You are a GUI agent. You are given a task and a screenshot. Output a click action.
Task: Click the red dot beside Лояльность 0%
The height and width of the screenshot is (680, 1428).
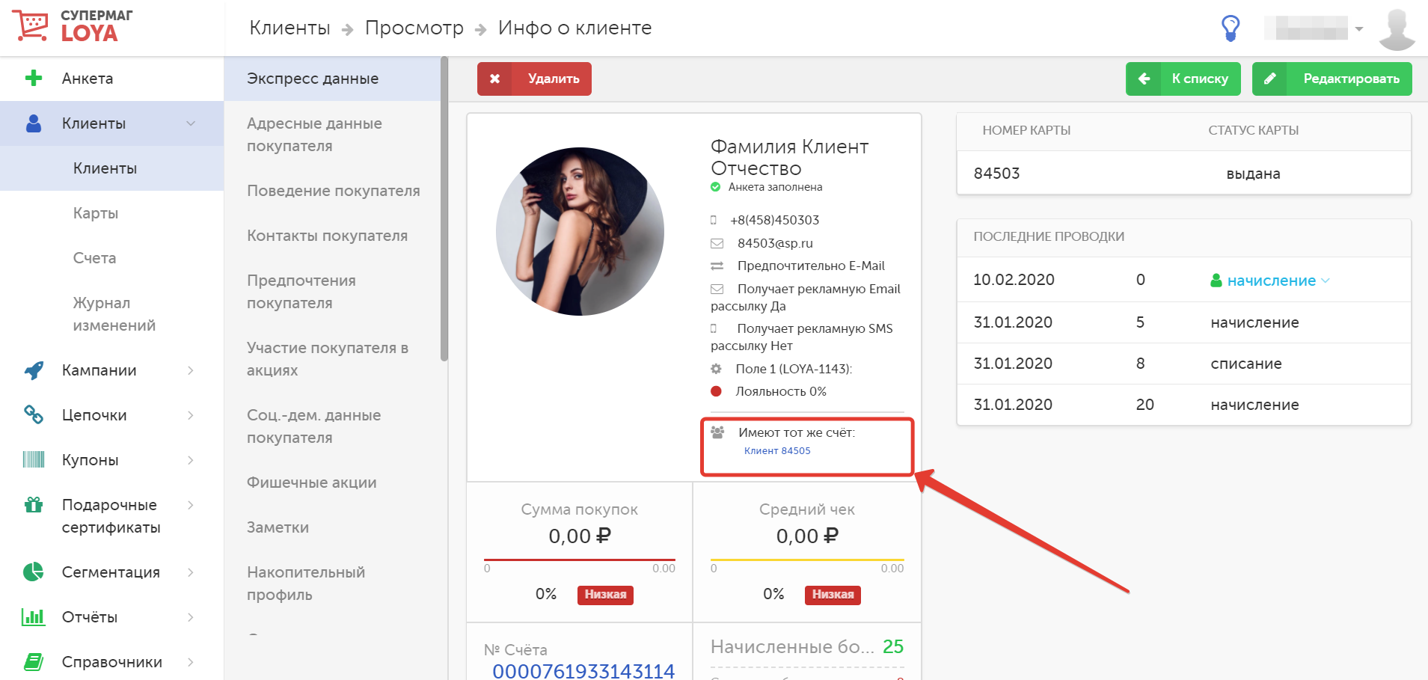click(x=716, y=391)
